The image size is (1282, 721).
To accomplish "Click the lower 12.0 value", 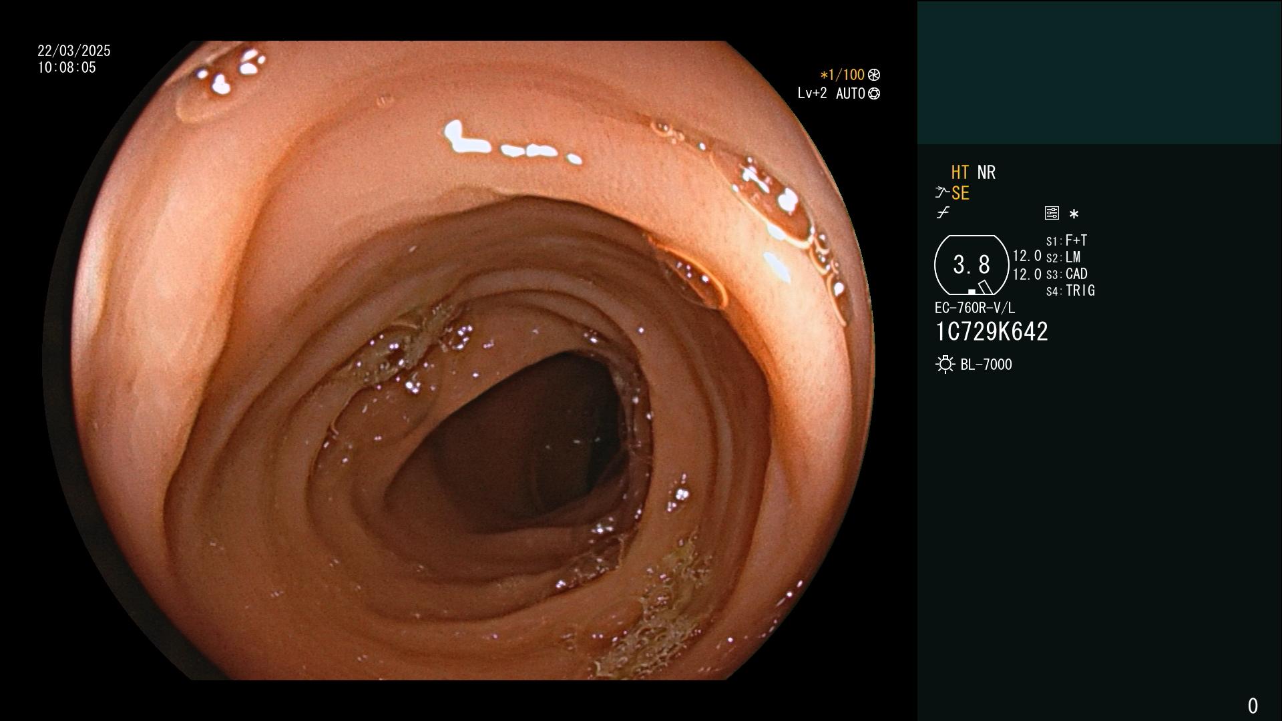I will [1027, 274].
